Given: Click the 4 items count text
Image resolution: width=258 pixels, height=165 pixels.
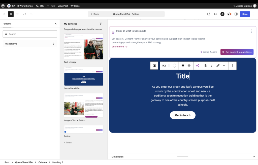Looking at the screenshot, I should tap(68, 143).
